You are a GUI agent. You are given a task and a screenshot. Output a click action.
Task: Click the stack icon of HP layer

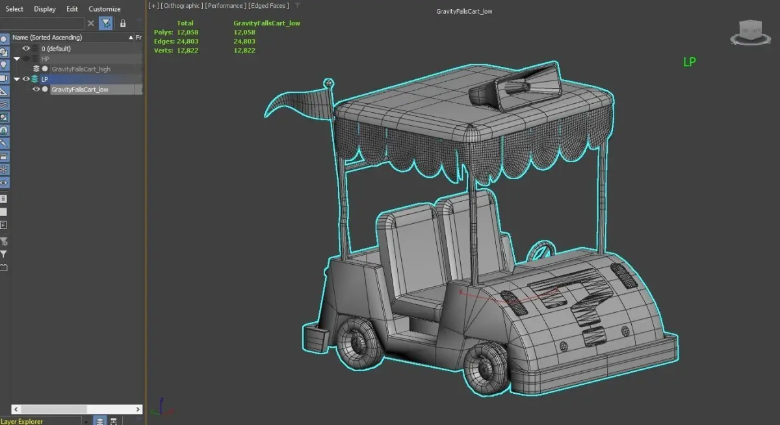pos(35,58)
